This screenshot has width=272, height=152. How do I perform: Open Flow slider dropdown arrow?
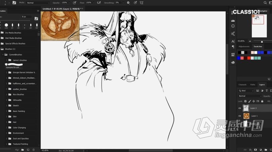click(x=94, y=3)
